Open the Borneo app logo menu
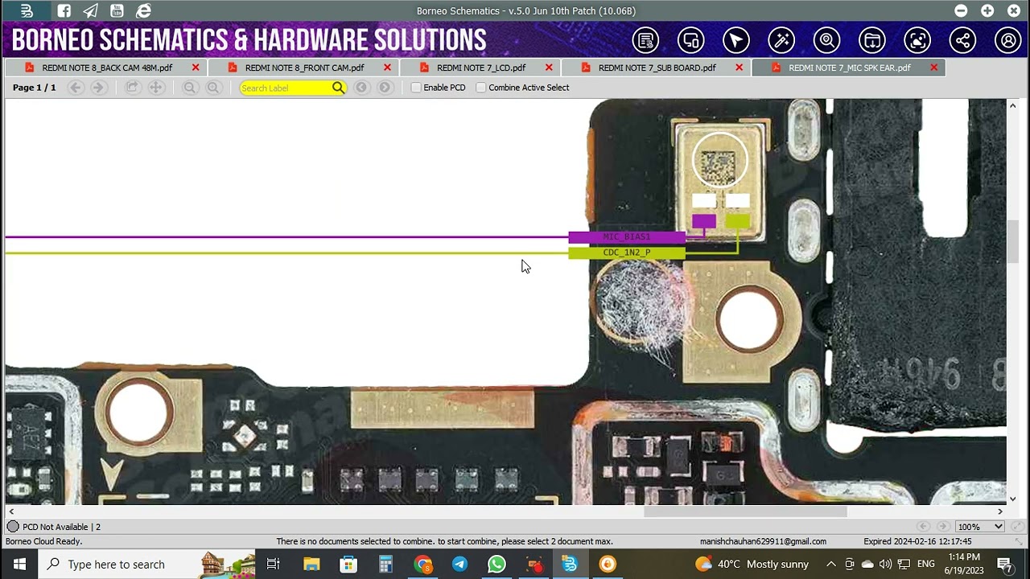This screenshot has width=1030, height=579. [27, 10]
